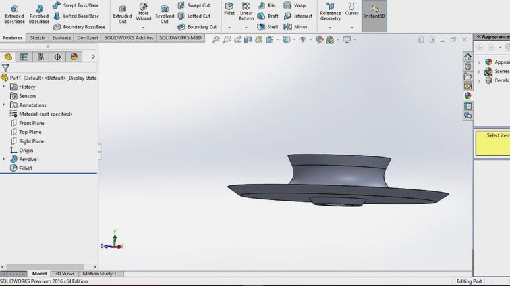This screenshot has height=286, width=510.
Task: Select the Revolved Cut tool
Action: [x=165, y=14]
